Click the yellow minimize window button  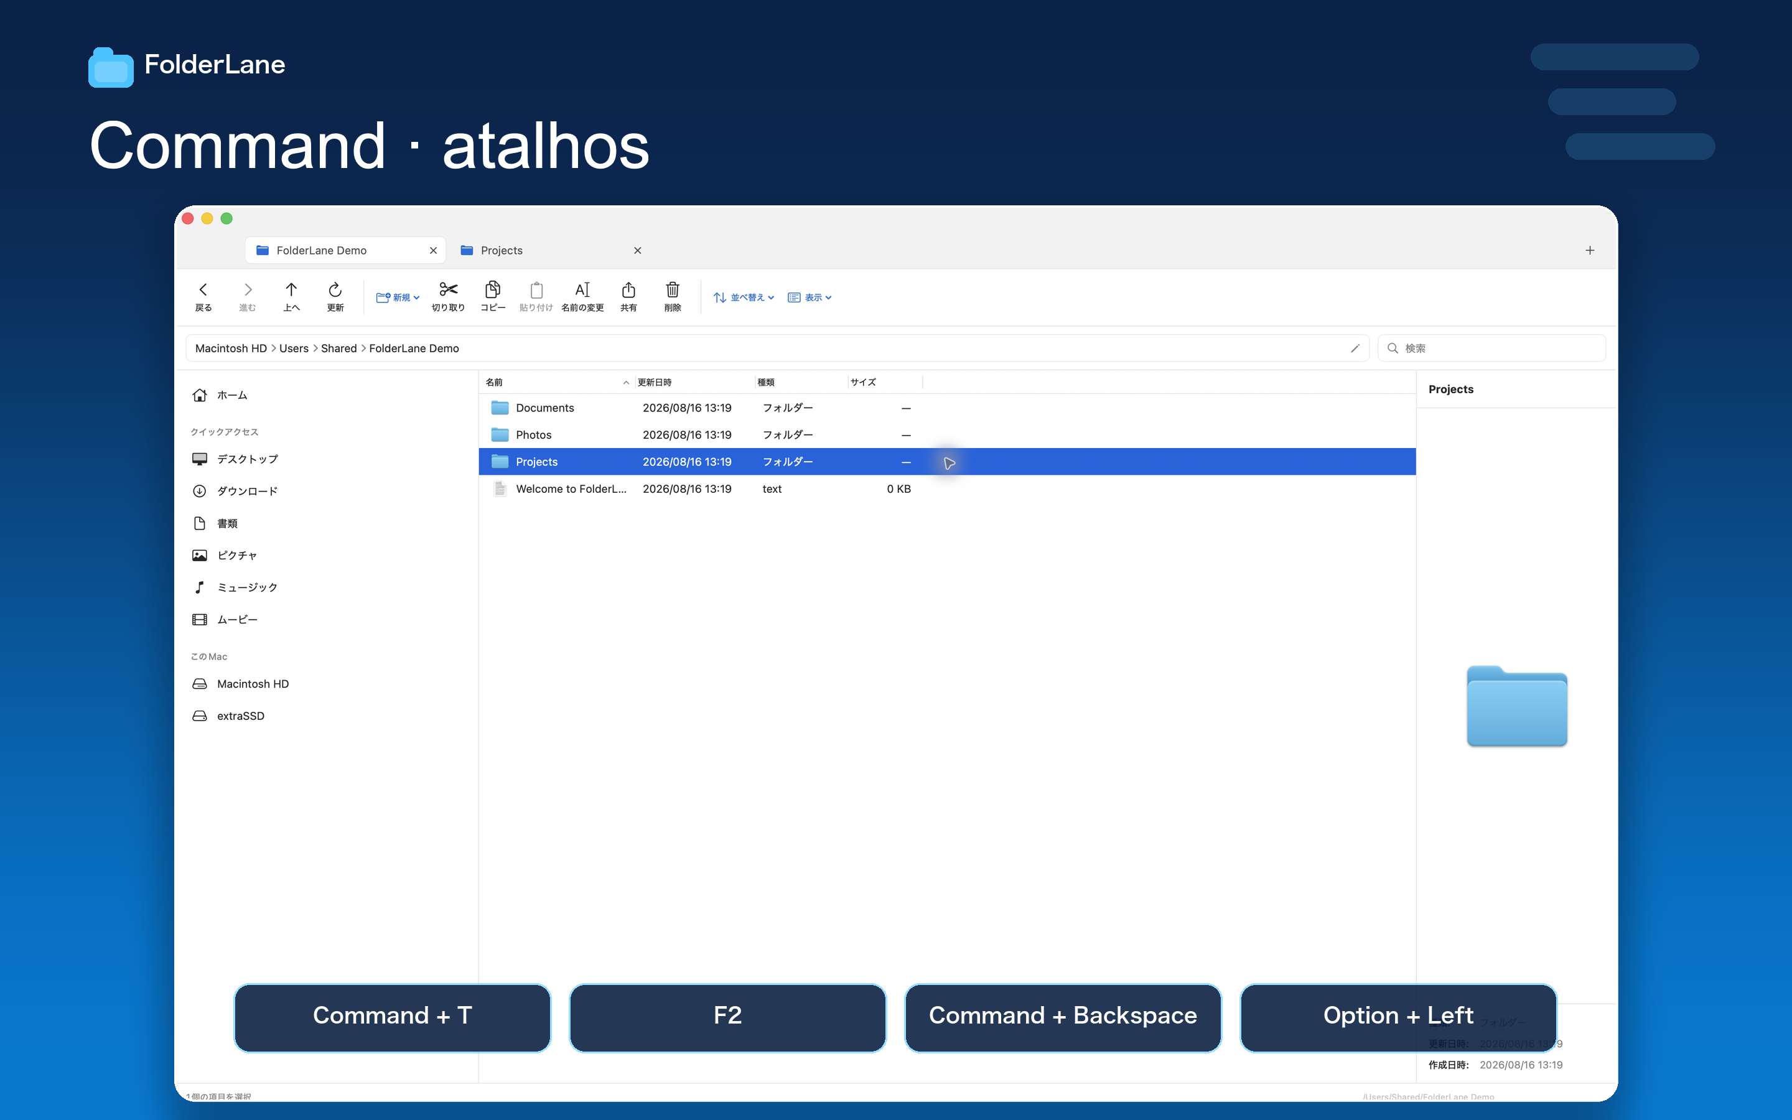(207, 218)
